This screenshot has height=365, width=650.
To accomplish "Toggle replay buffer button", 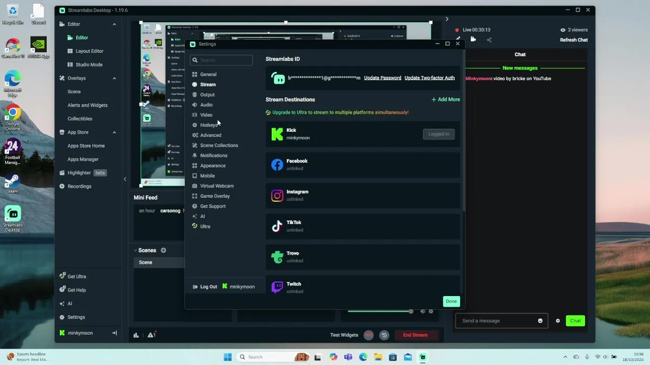I will point(384,335).
